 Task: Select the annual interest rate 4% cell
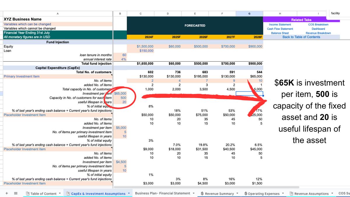pyautogui.click(x=120, y=59)
